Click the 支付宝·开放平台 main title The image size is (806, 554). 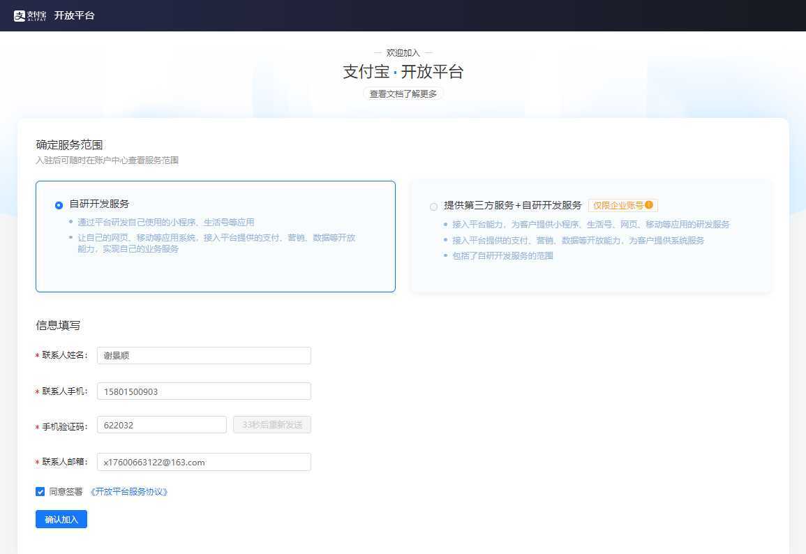coord(403,71)
